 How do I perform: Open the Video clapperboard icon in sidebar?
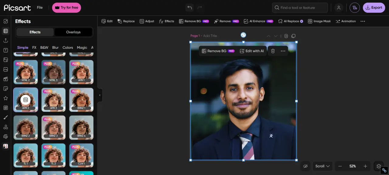tap(5, 79)
